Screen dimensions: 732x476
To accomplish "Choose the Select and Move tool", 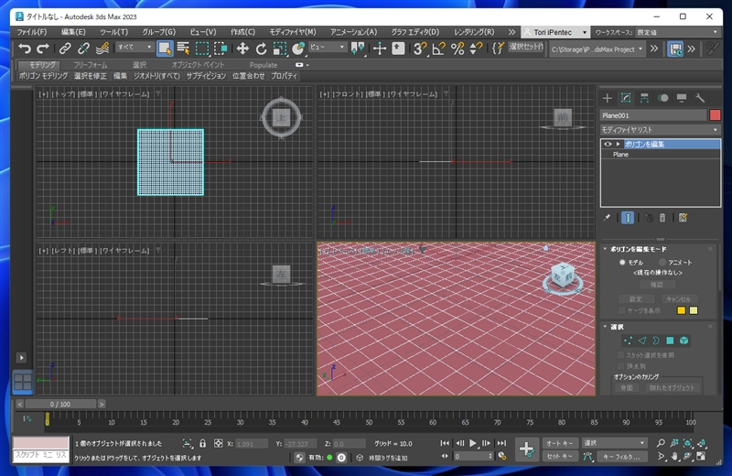I will tap(242, 49).
